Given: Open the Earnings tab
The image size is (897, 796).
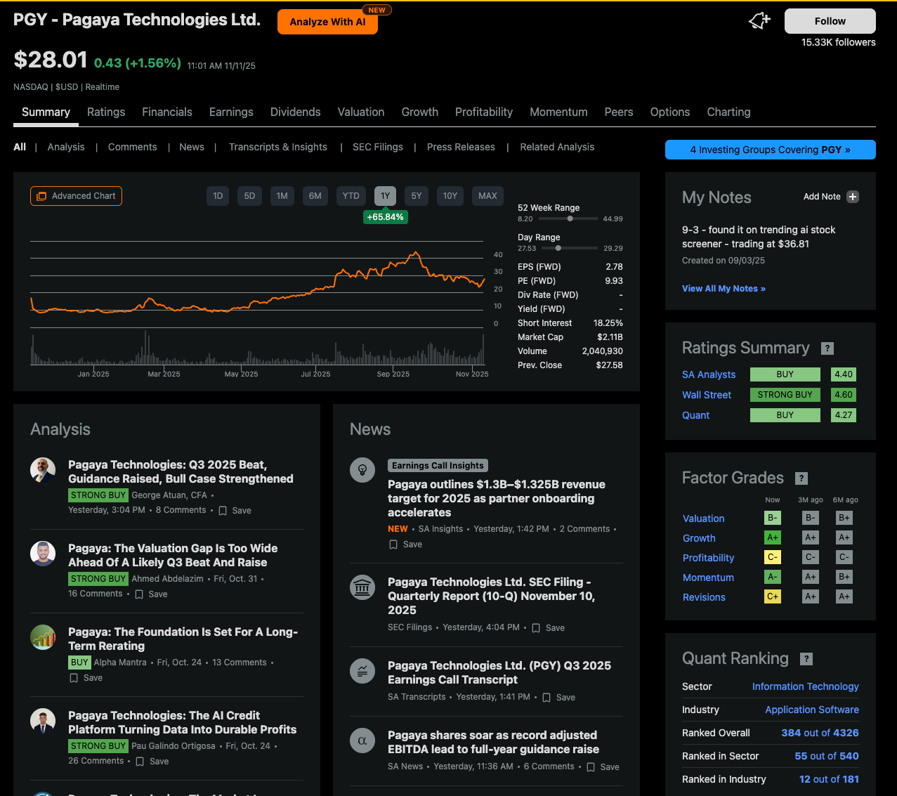Looking at the screenshot, I should tap(231, 112).
